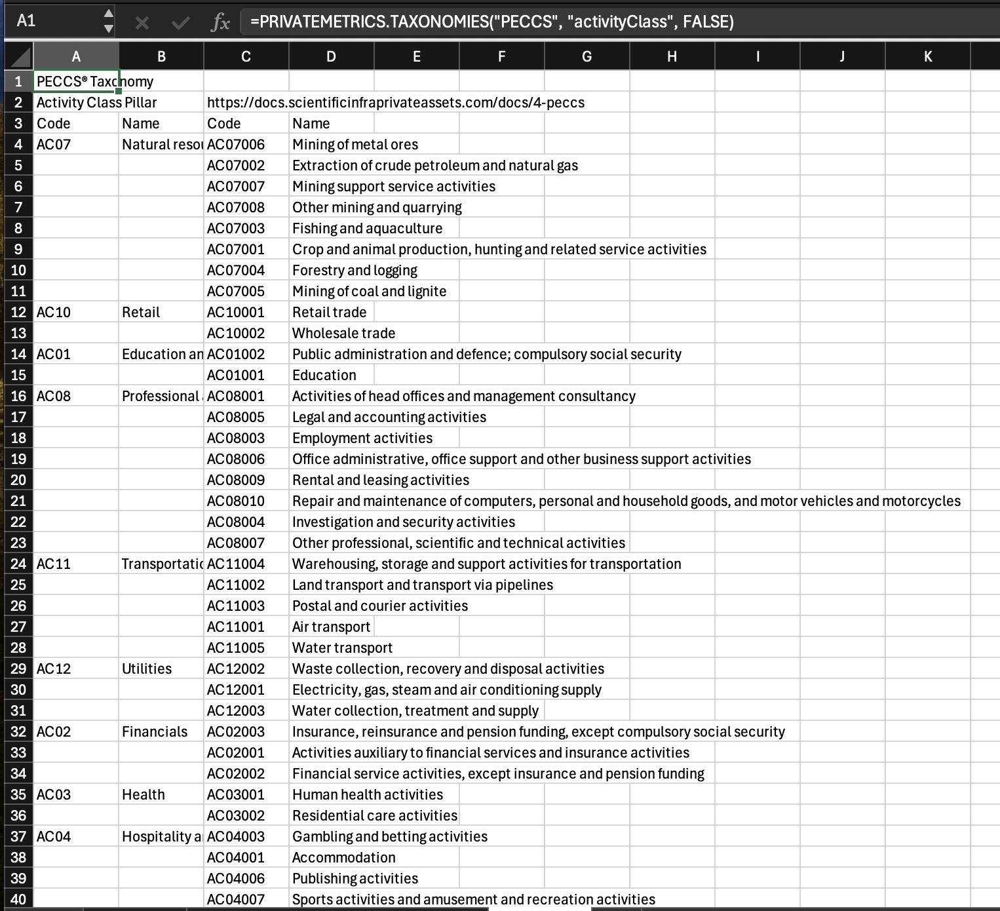Viewport: 1000px width, 911px height.
Task: Open the docs.scientificinfraprivateassets.com URL cell
Action: point(395,102)
